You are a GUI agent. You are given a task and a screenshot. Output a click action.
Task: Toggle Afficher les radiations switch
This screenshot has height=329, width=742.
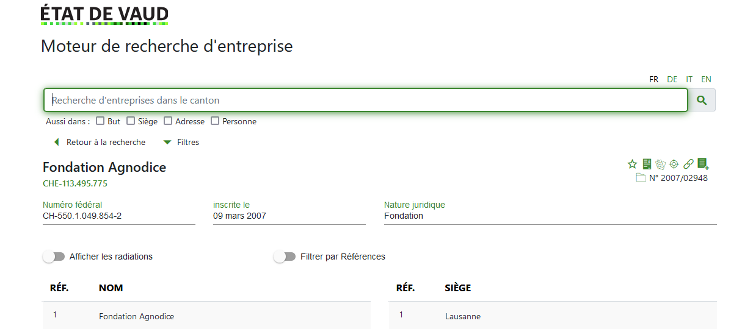pos(54,256)
